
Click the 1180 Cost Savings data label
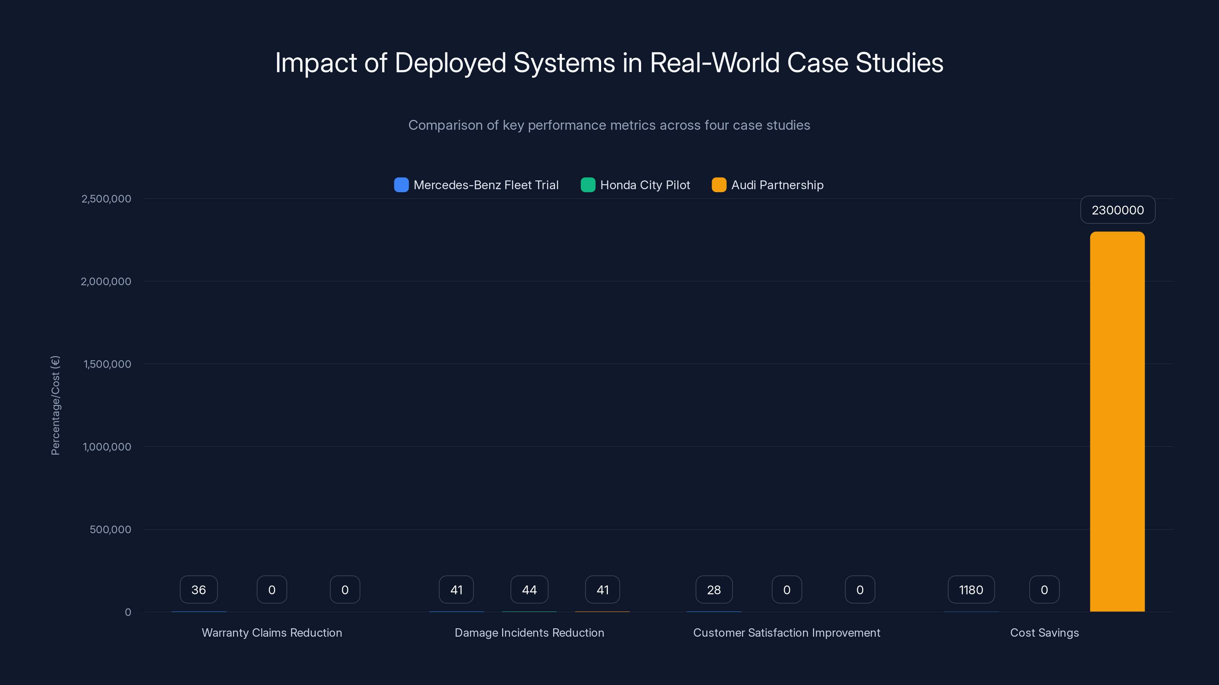click(971, 589)
